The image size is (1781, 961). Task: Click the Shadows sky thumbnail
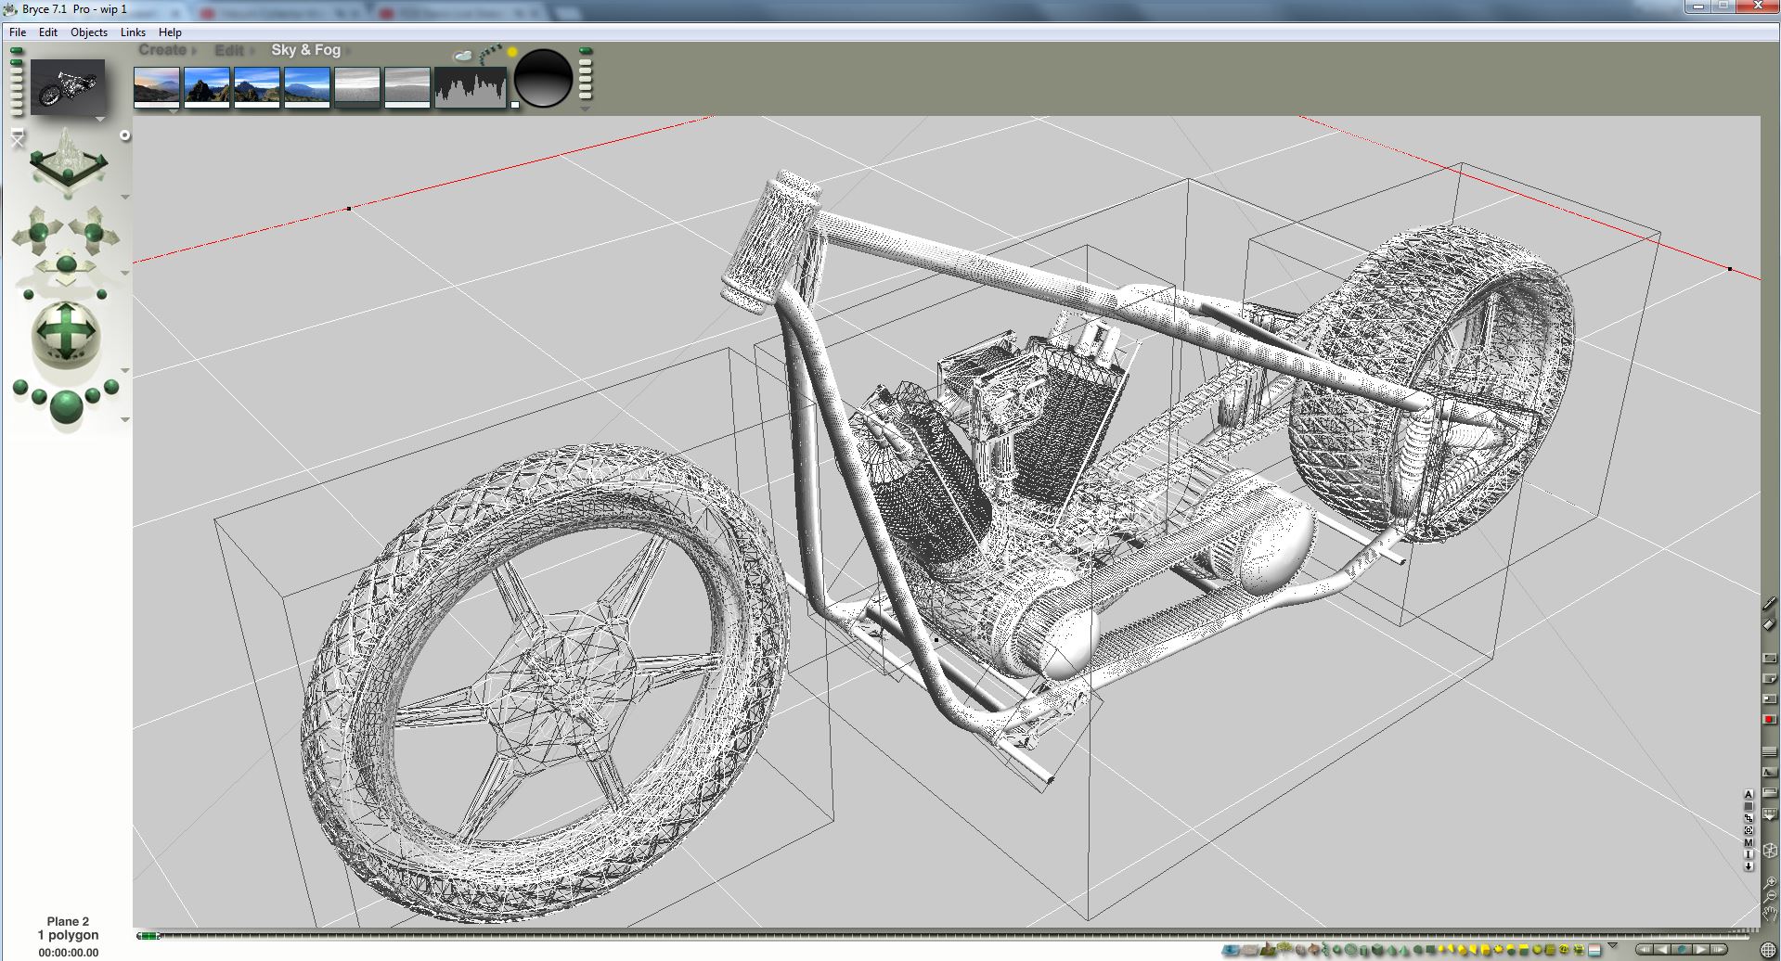coord(207,86)
